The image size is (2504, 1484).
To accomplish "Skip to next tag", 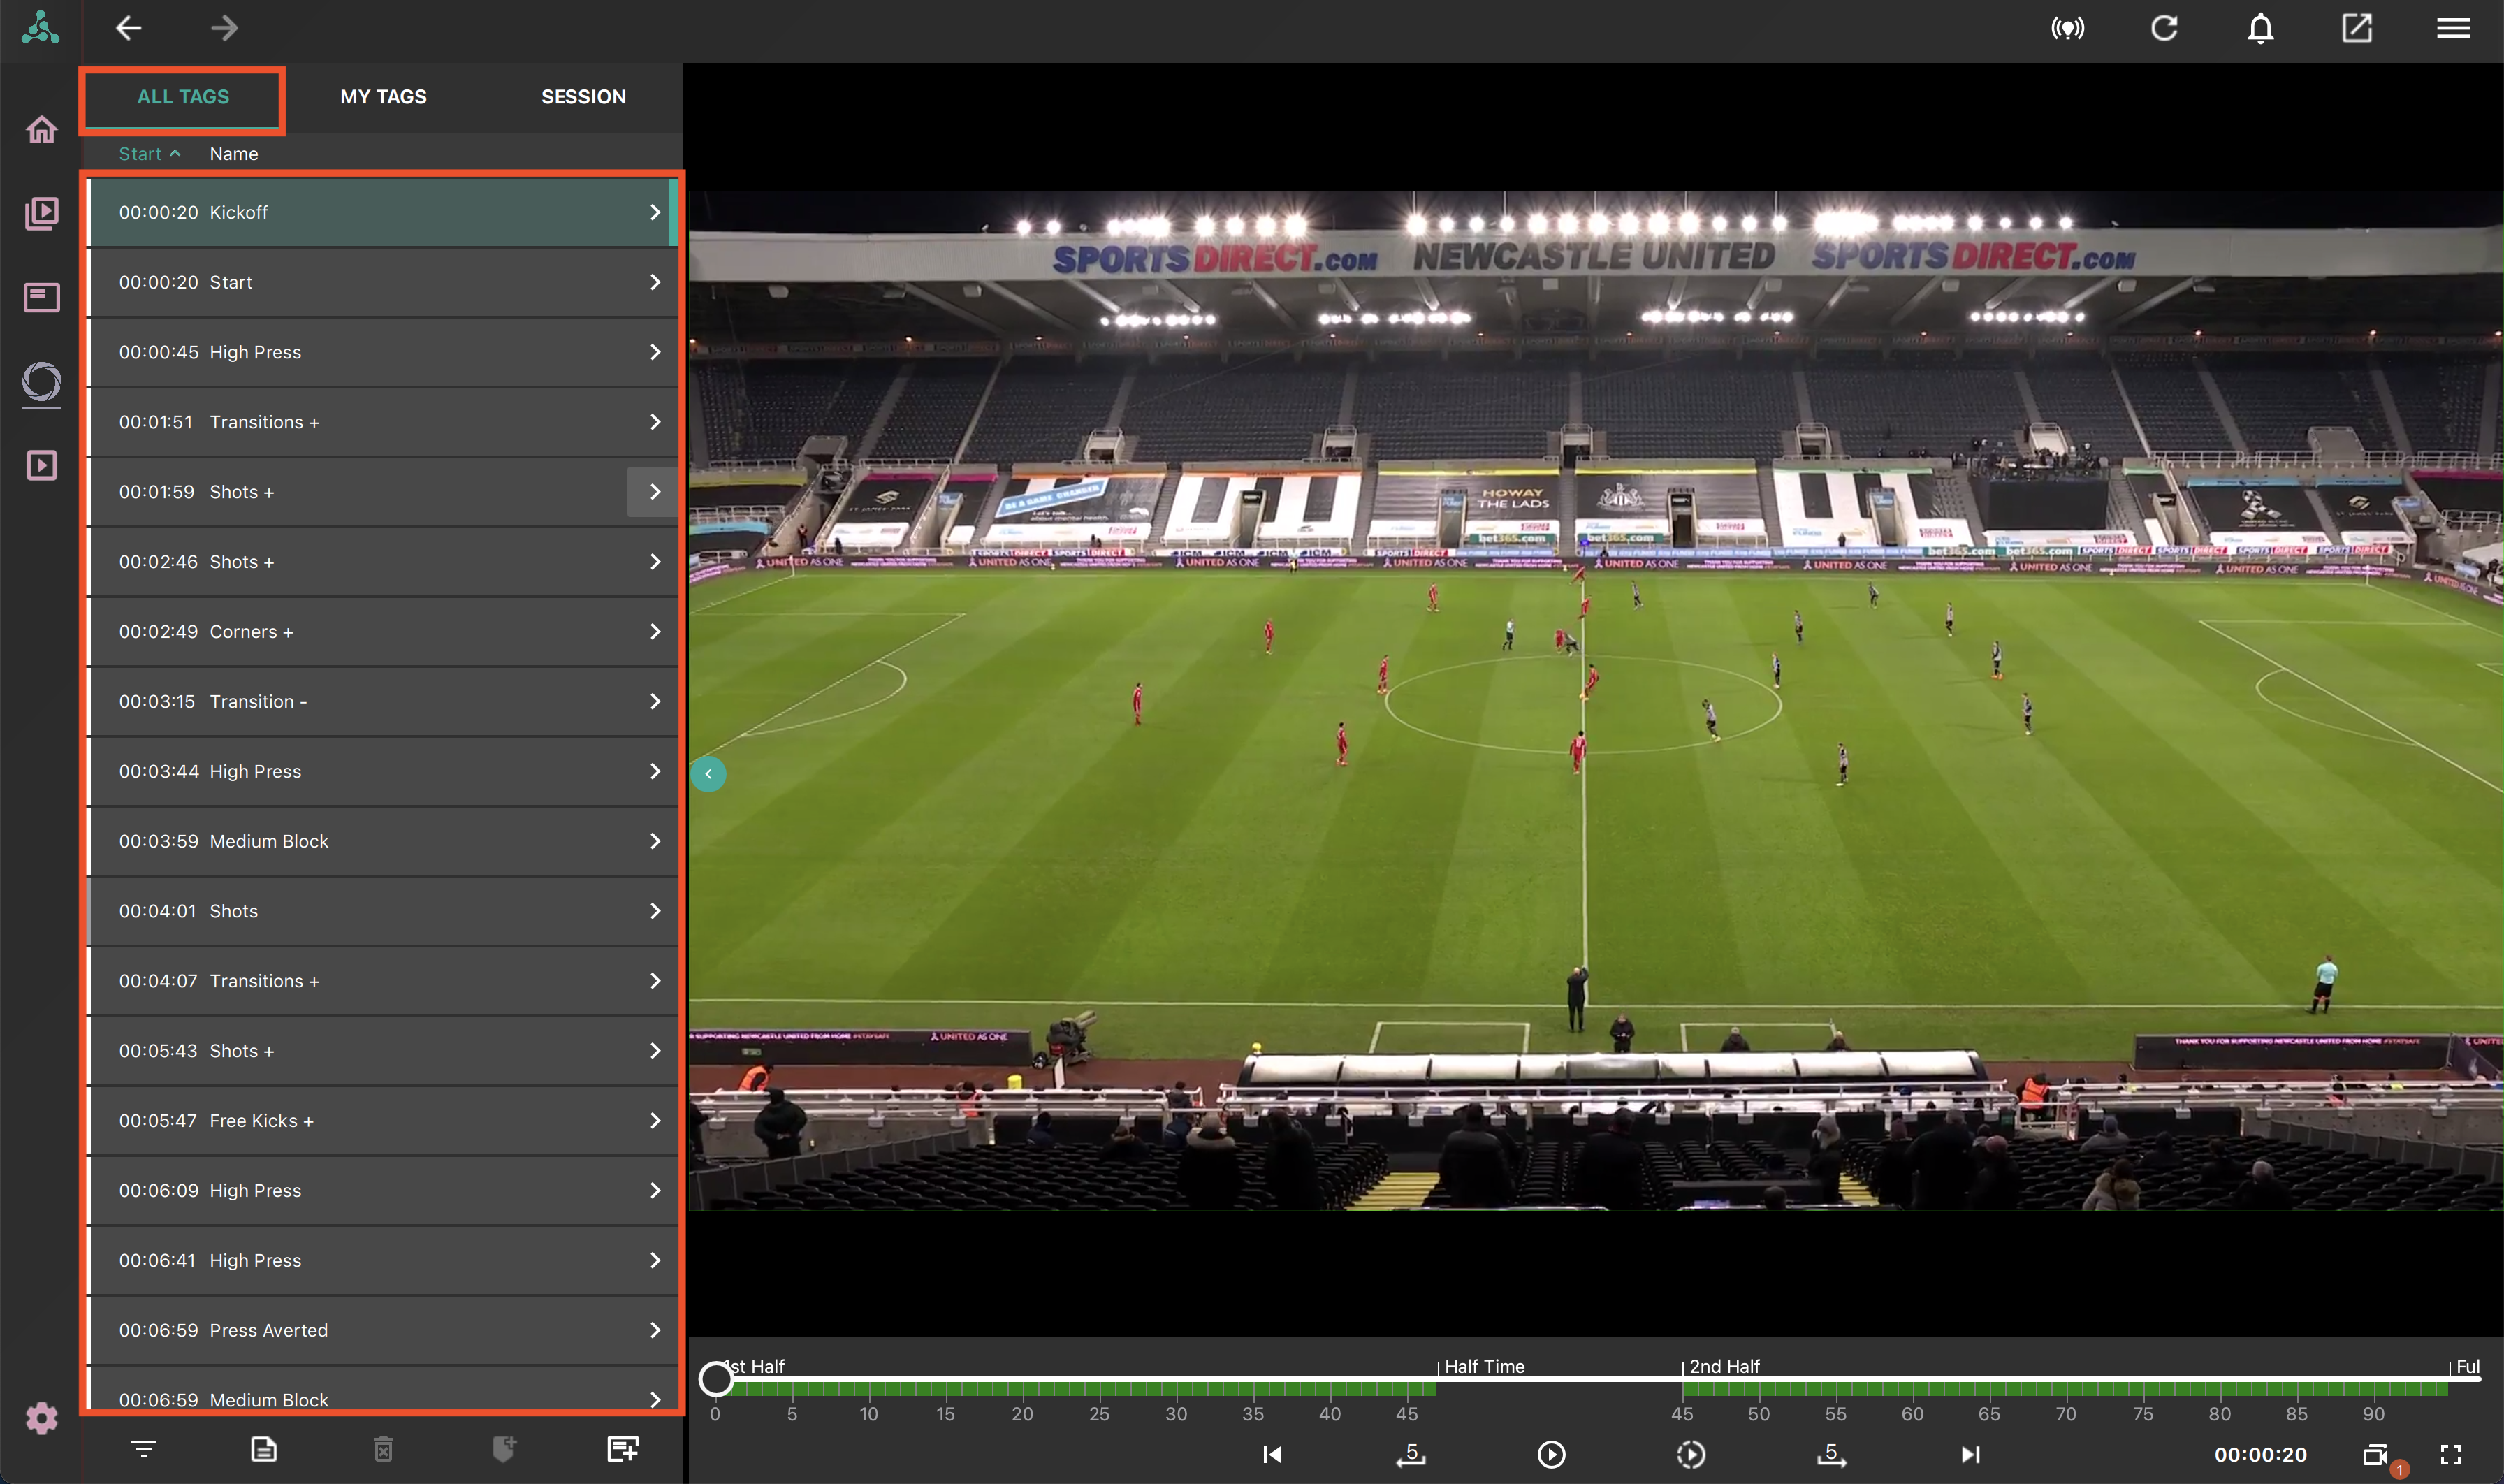I will point(1970,1454).
